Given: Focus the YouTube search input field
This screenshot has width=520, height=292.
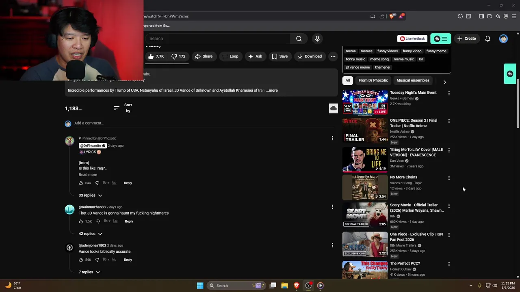Looking at the screenshot, I should [218, 39].
